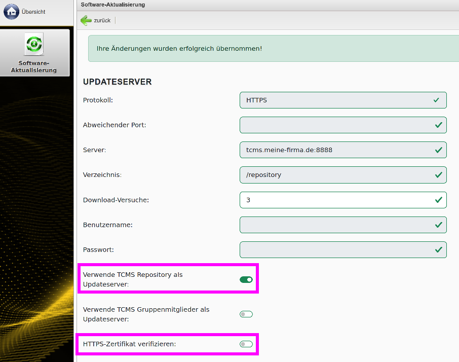Focus the Download-Versuche field
459x362 pixels.
[343, 200]
